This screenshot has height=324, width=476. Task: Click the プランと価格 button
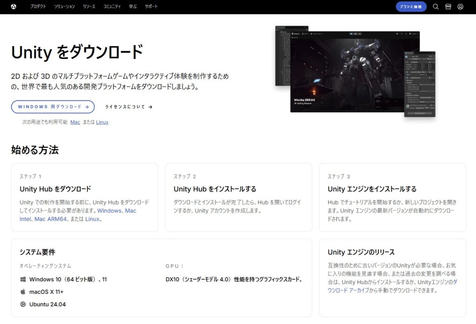(411, 7)
